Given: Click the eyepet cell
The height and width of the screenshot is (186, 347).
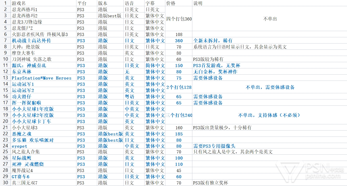Looking at the screenshot, I should click(44, 146).
